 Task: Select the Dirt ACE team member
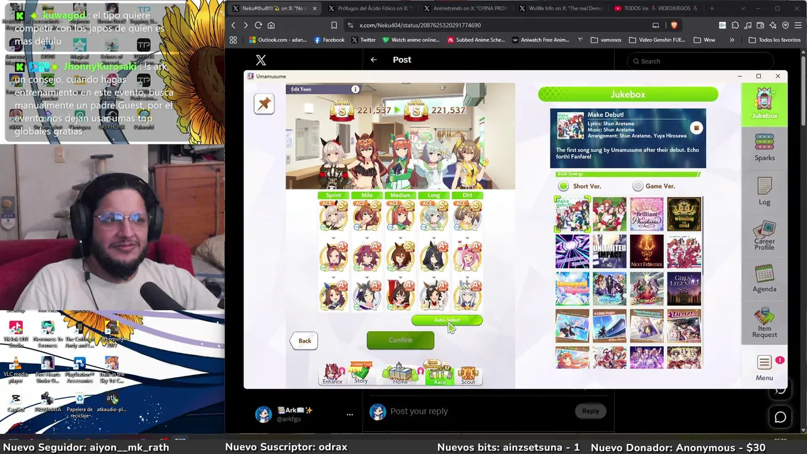click(x=467, y=215)
